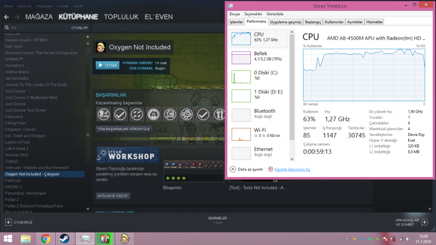Open Kaynak İzleyicisini Aç link
Viewport: 436px width, 245px height.
point(293,169)
